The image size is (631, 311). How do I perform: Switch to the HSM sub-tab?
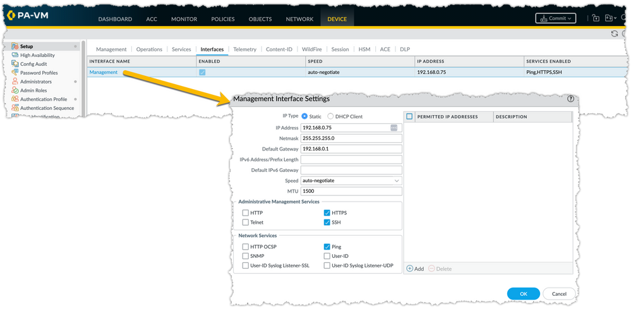(x=364, y=49)
